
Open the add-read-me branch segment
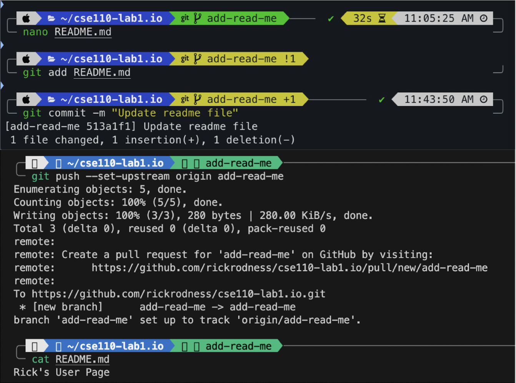point(242,18)
